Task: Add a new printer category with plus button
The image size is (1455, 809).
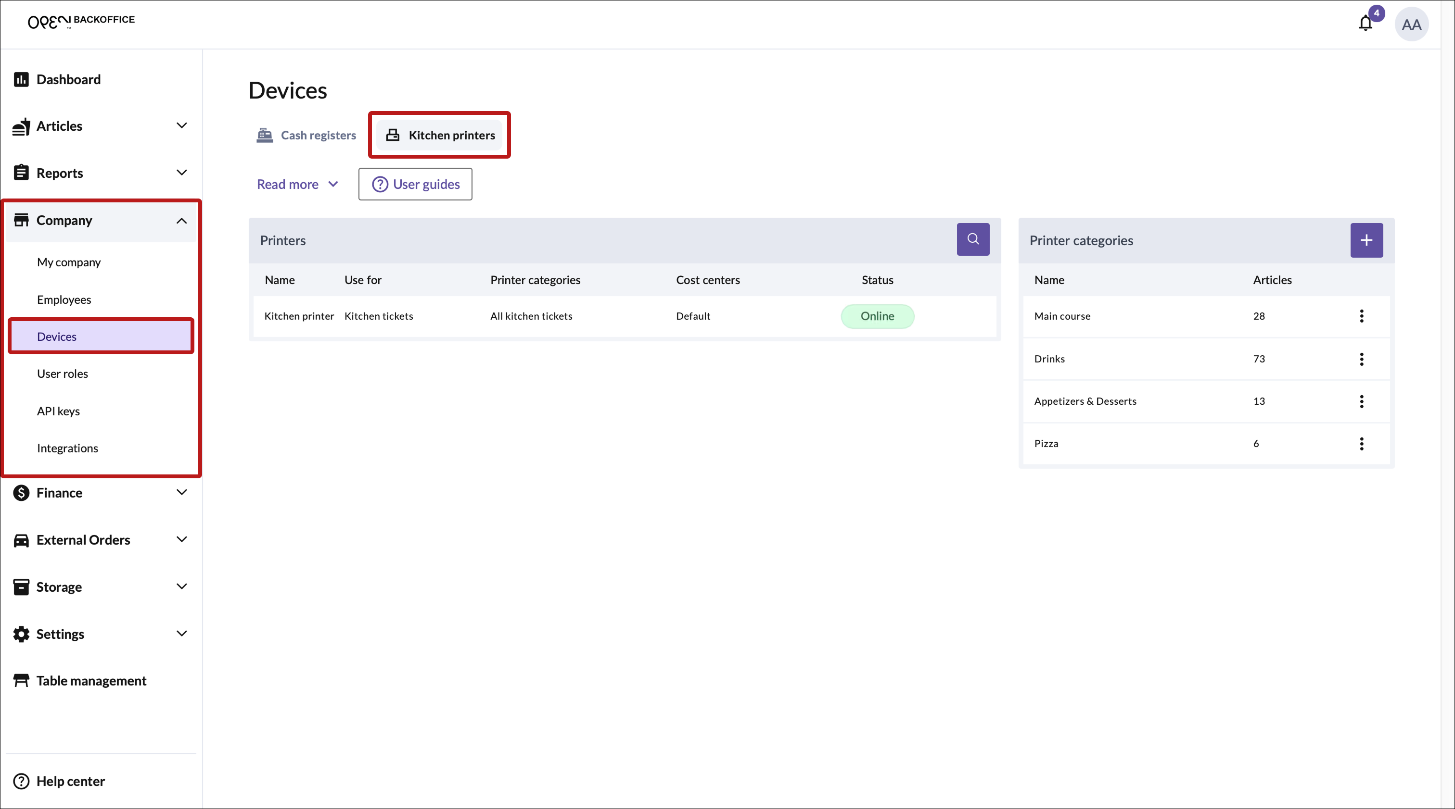Action: pyautogui.click(x=1366, y=240)
